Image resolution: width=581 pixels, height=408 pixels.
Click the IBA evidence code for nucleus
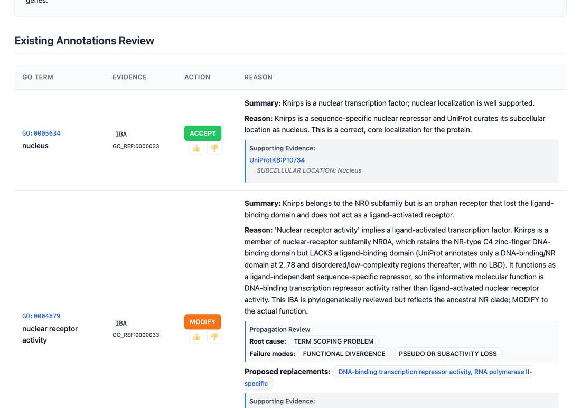(x=121, y=134)
